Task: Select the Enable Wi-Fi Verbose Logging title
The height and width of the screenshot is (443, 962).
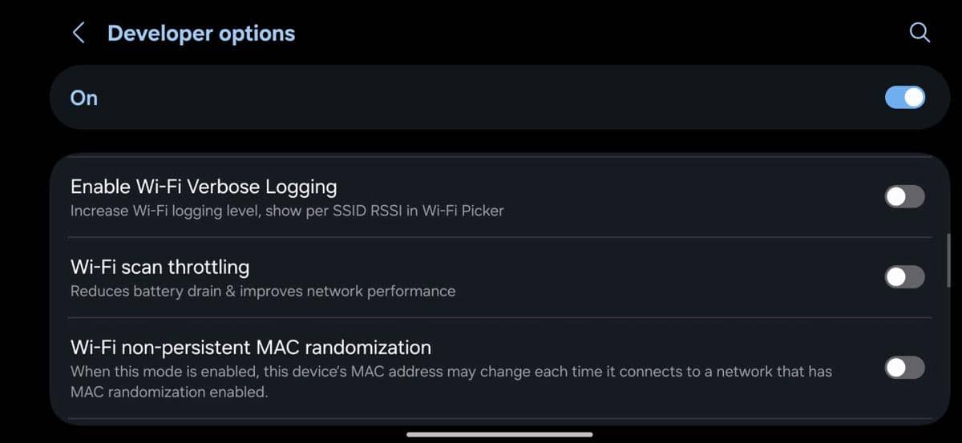Action: click(204, 187)
